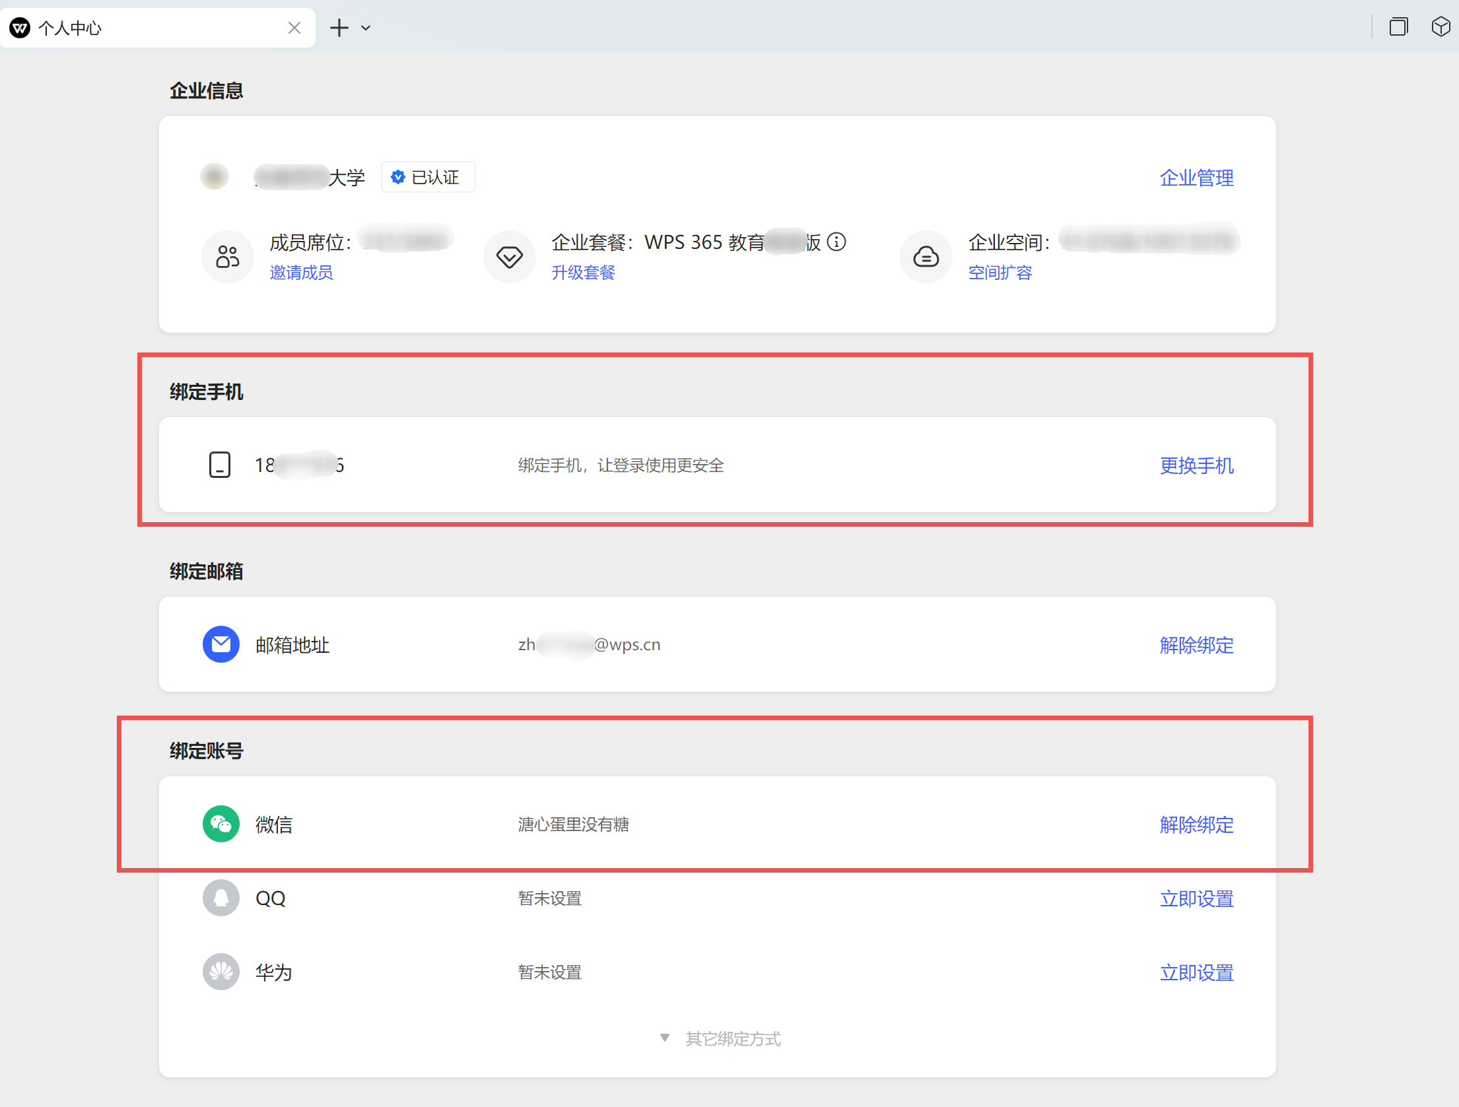
Task: Open a new tab with the plus icon
Action: (339, 28)
